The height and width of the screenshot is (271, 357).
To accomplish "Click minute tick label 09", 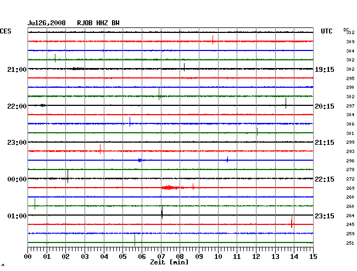I will (x=199, y=257).
